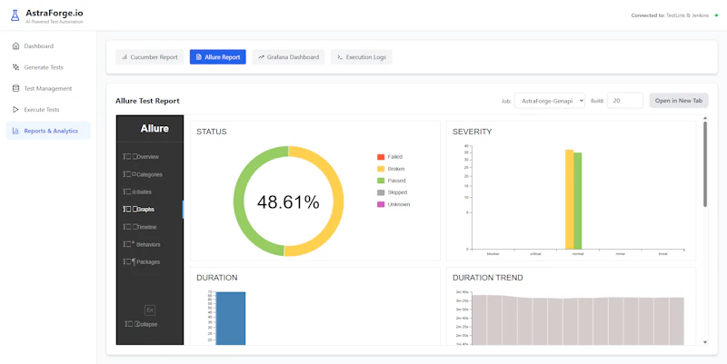Click the scrollbar down arrow
Image resolution: width=727 pixels, height=364 pixels.
(705, 342)
